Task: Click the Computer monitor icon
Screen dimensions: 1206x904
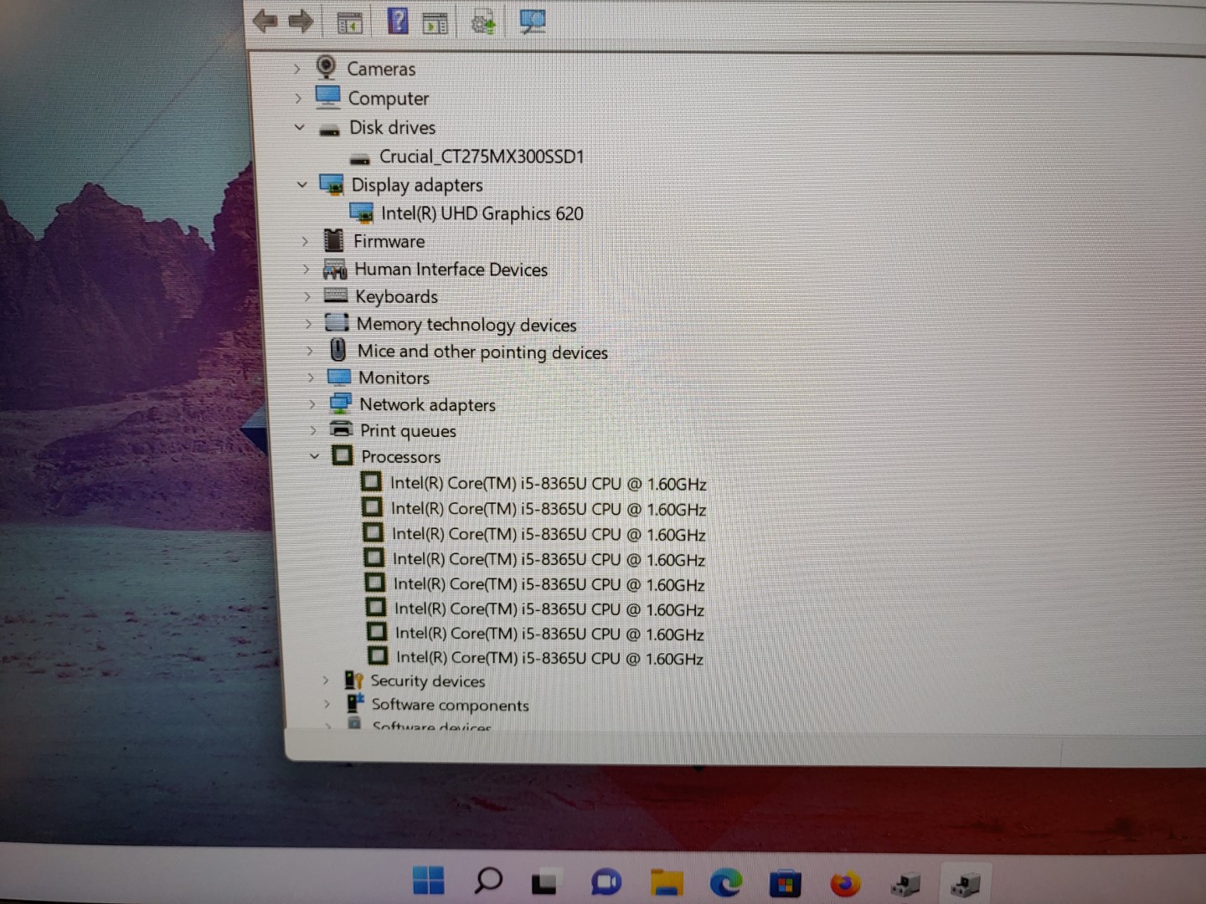Action: tap(327, 97)
